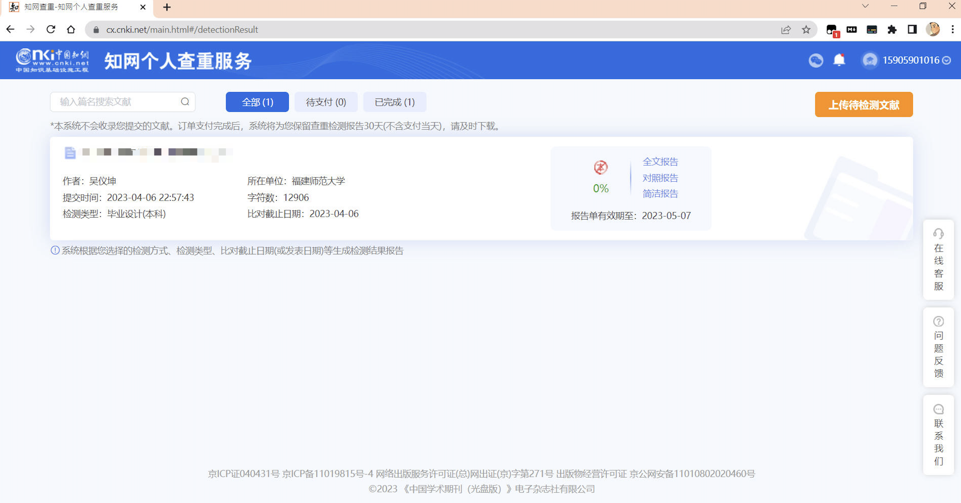Click the search magnifier icon
This screenshot has height=503, width=961.
point(185,102)
